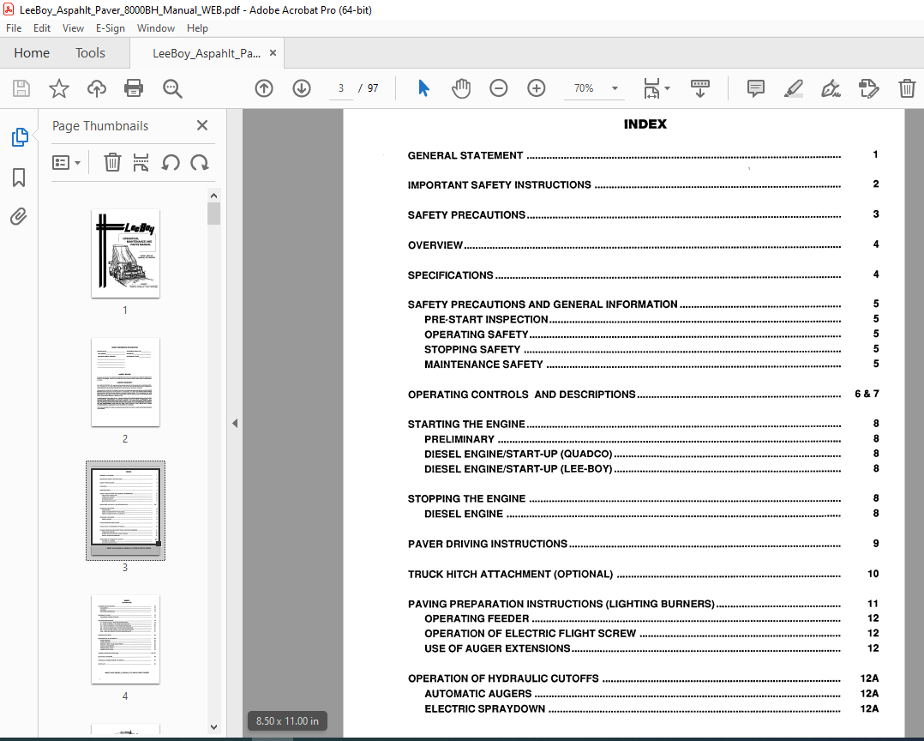Switch to the Tools tab
This screenshot has width=924, height=741.
coord(90,53)
